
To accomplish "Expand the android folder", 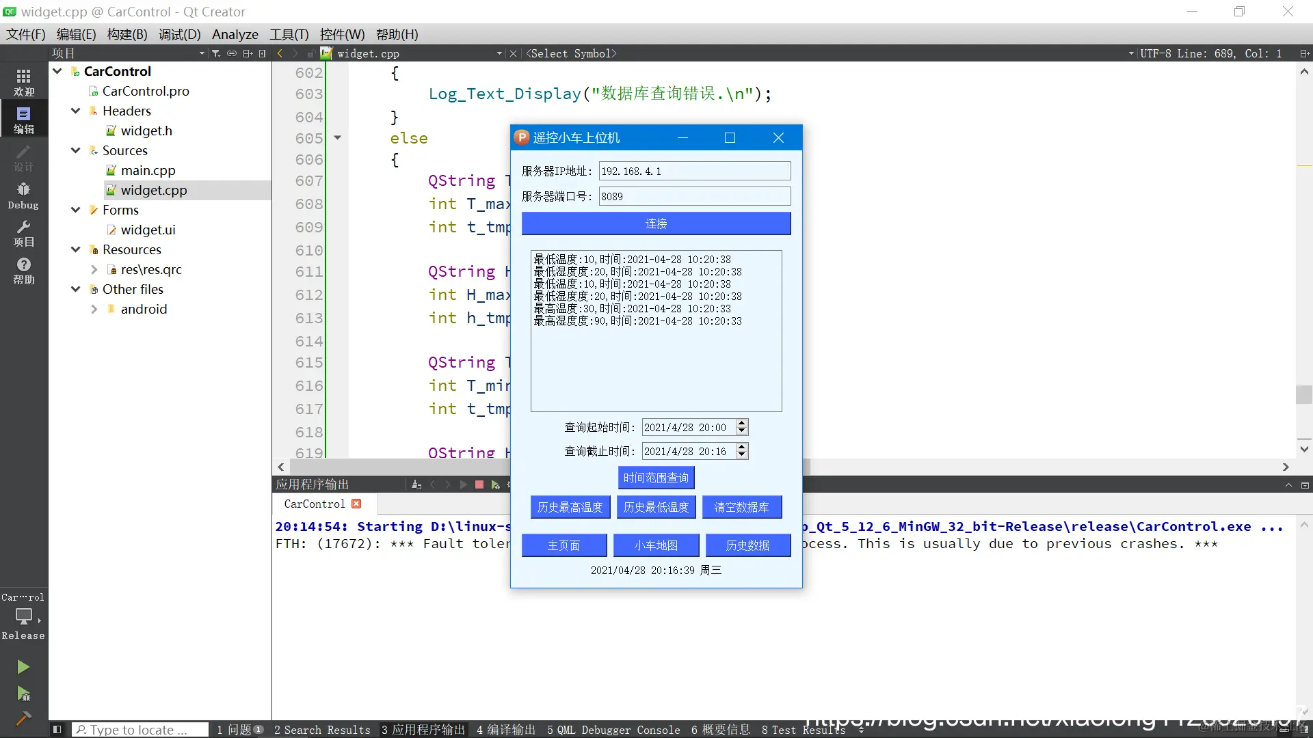I will pos(94,309).
